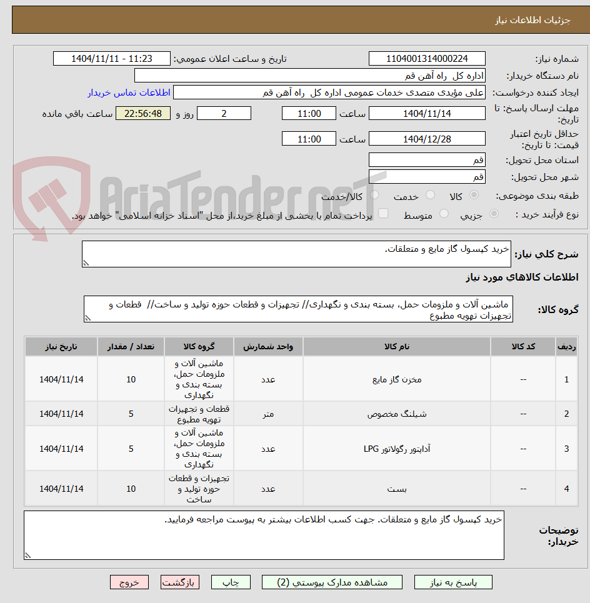Click the buyer name field اداره کل راه آهن قم
Viewport: 590px width, 603px height.
[309, 76]
